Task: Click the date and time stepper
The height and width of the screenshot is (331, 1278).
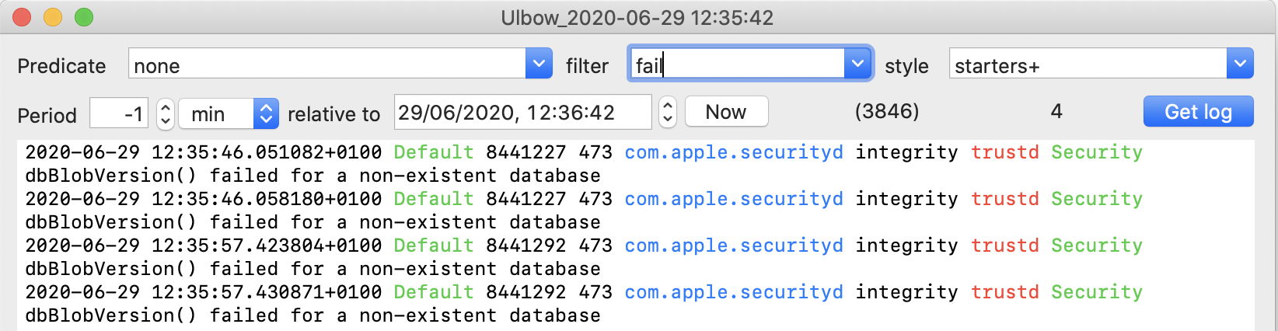Action: tap(667, 113)
